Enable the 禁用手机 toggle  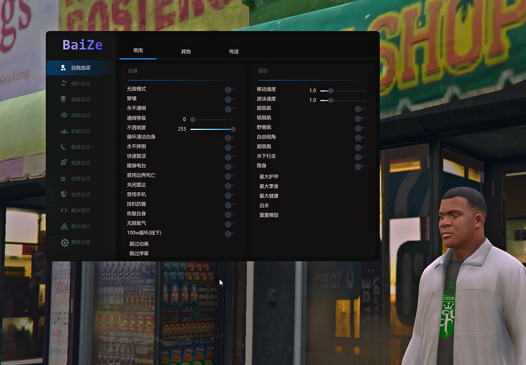[x=230, y=195]
